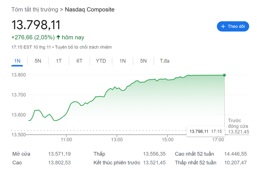Select the 1T time range tab
The image size is (257, 170).
pyautogui.click(x=59, y=61)
